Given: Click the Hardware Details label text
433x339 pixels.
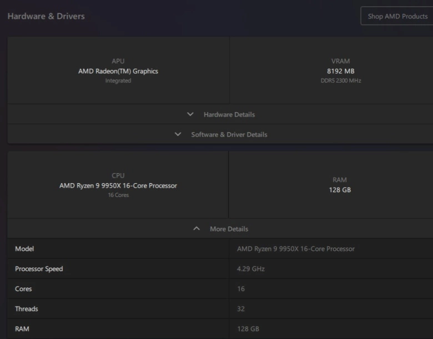Looking at the screenshot, I should [229, 114].
